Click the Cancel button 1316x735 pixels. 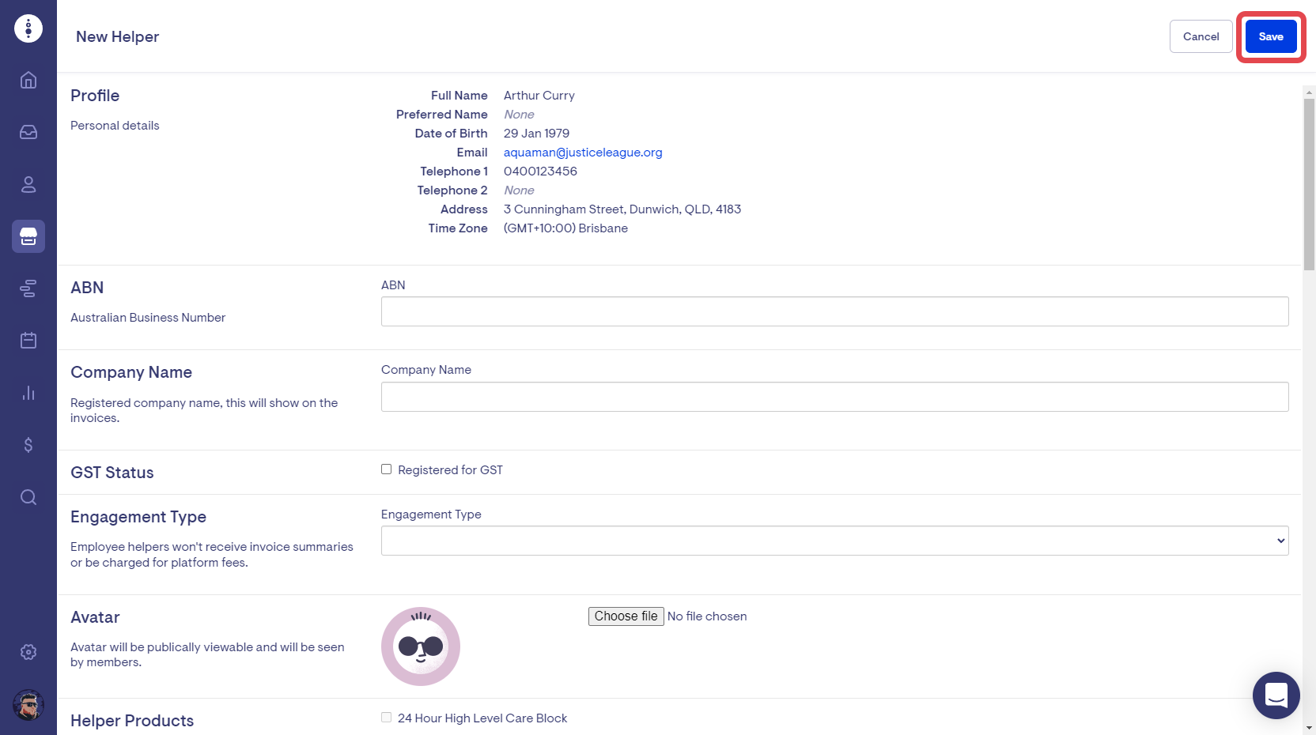pyautogui.click(x=1201, y=36)
